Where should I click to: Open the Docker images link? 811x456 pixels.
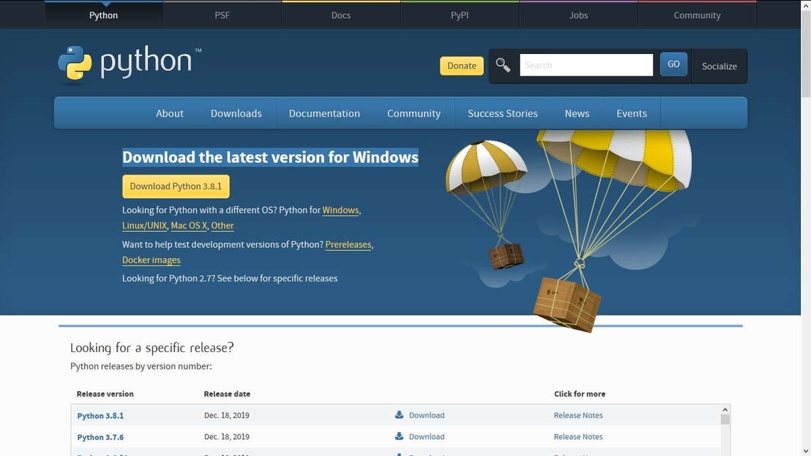151,260
